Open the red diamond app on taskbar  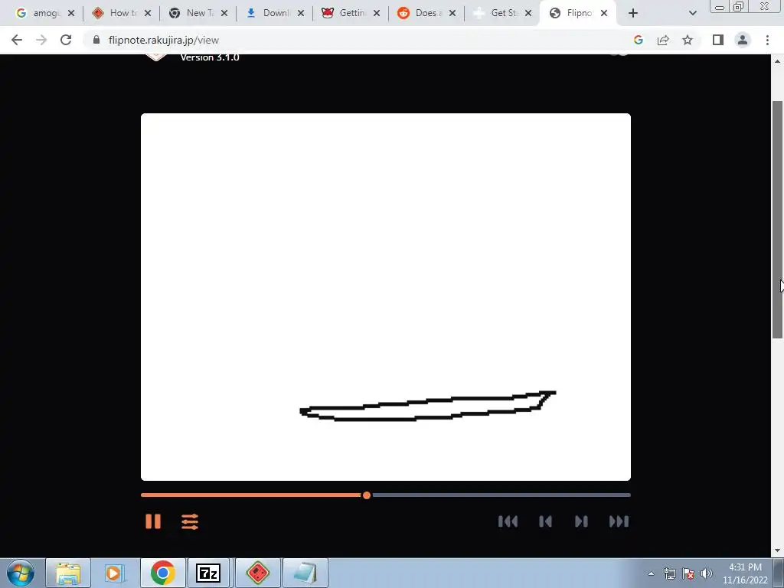point(258,573)
